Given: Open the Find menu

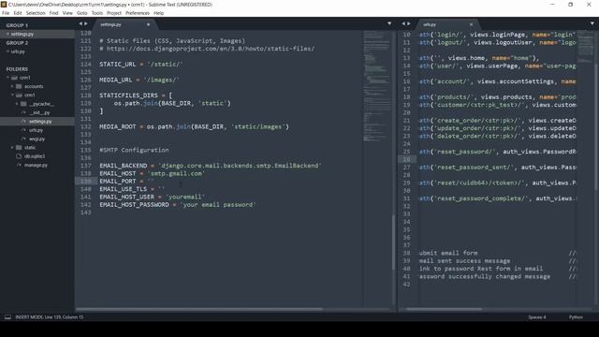Looking at the screenshot, I should click(x=53, y=13).
